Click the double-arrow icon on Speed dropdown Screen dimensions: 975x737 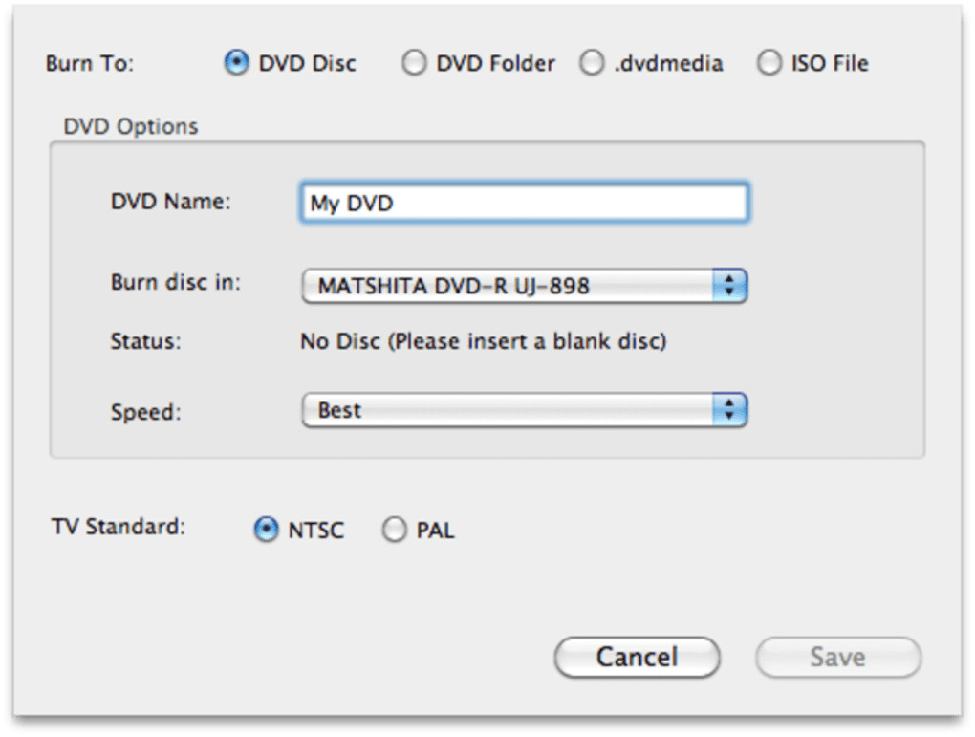tap(729, 410)
